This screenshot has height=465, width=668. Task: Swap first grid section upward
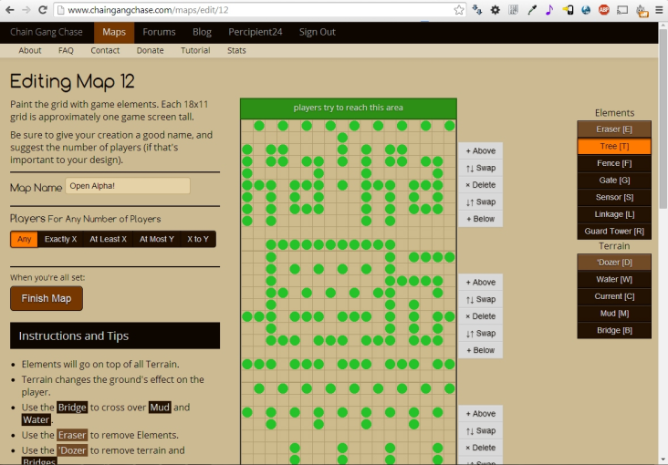pos(481,168)
